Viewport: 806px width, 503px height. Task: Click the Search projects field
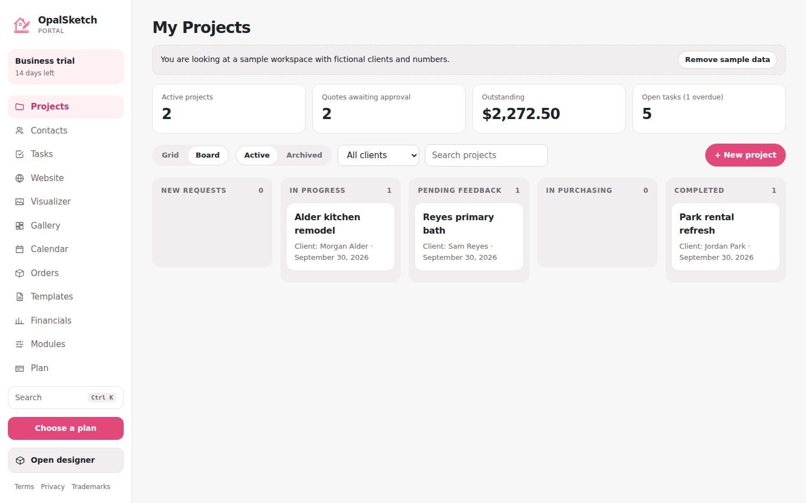486,155
